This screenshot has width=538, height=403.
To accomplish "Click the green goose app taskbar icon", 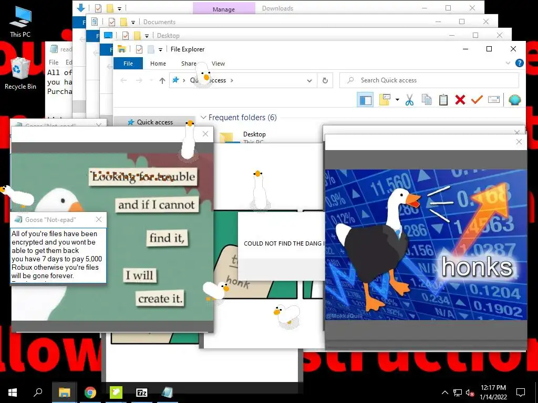I will coord(116,393).
